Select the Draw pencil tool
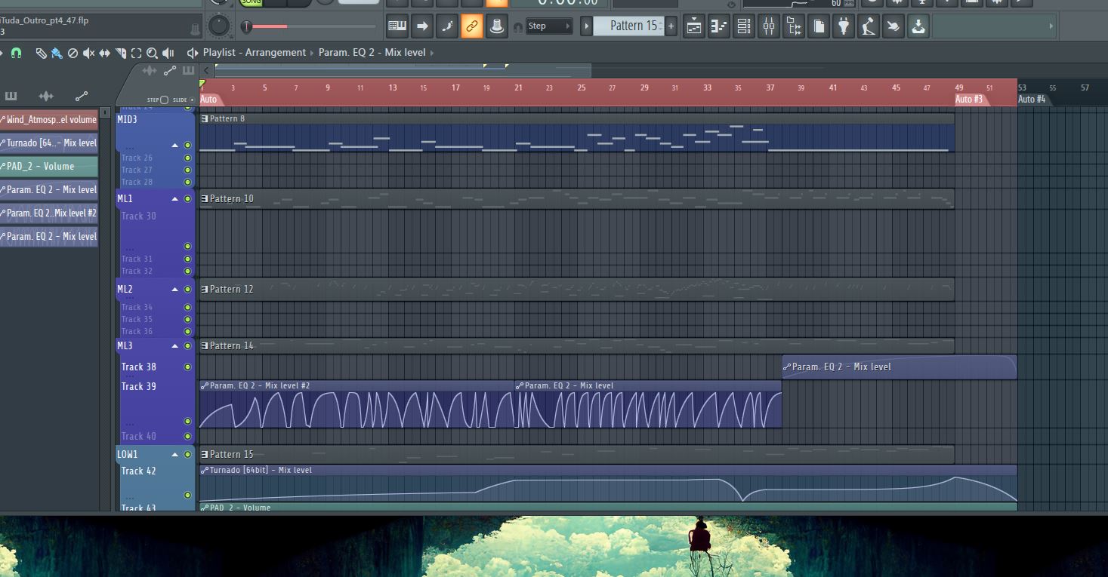Screen dimensions: 1108x577 [41, 53]
